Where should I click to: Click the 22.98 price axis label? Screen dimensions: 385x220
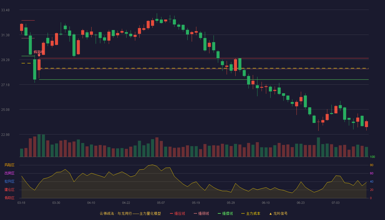click(x=5, y=134)
